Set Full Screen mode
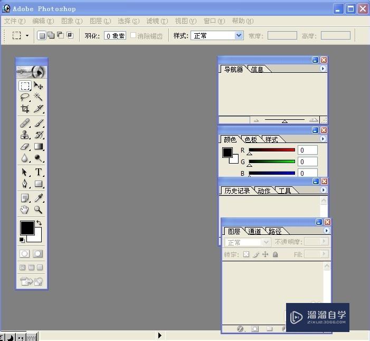This screenshot has width=370, height=341. 40,268
